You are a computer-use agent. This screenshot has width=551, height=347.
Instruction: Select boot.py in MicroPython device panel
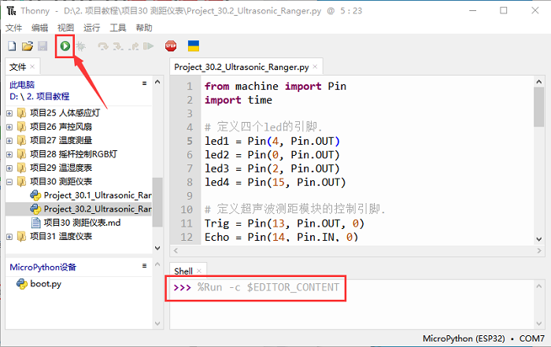click(45, 284)
